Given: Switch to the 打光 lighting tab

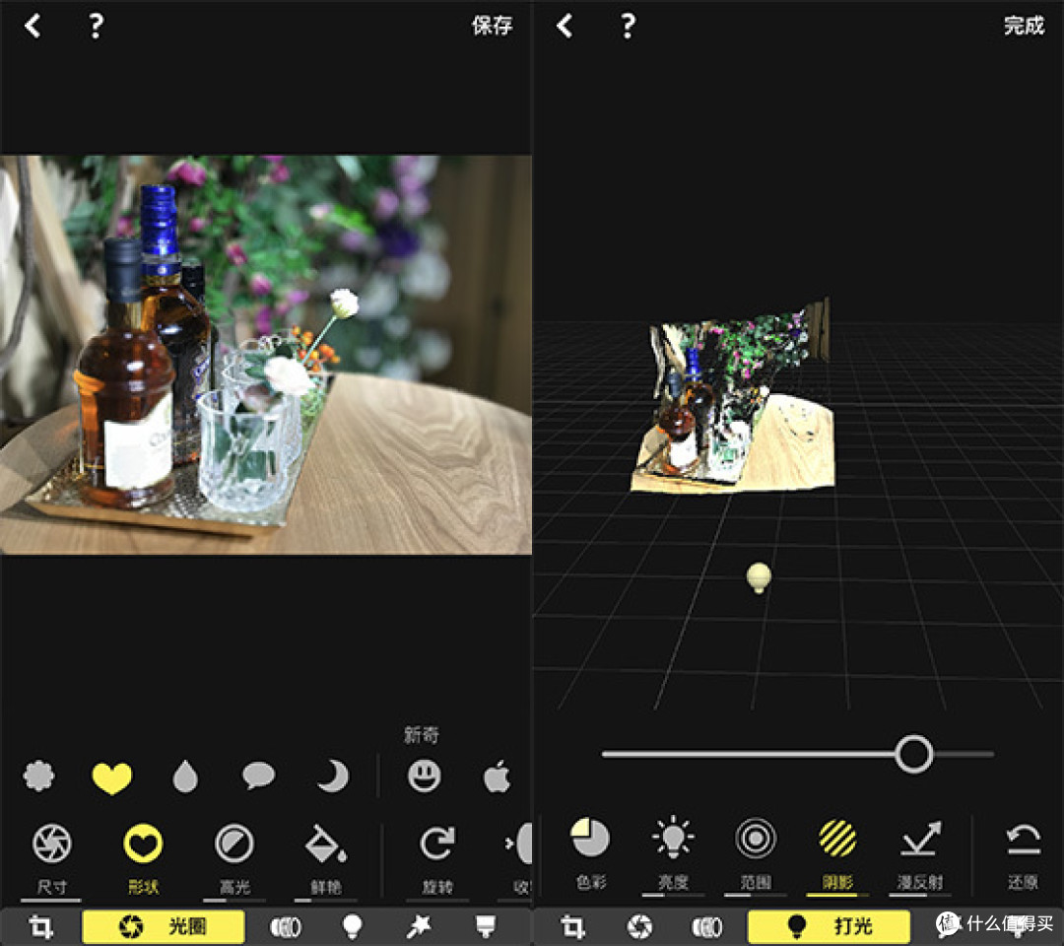Looking at the screenshot, I should pyautogui.click(x=829, y=926).
